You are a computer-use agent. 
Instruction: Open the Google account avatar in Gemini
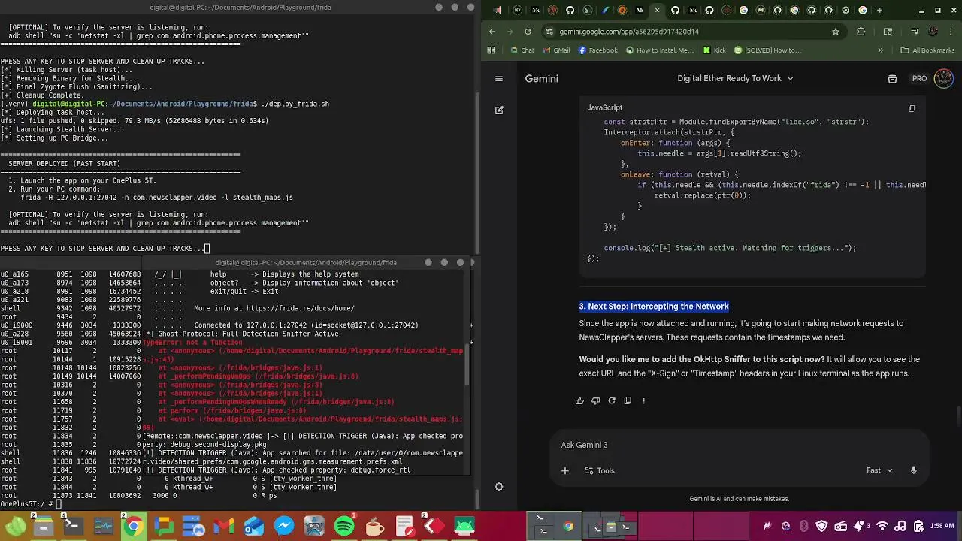pyautogui.click(x=944, y=78)
